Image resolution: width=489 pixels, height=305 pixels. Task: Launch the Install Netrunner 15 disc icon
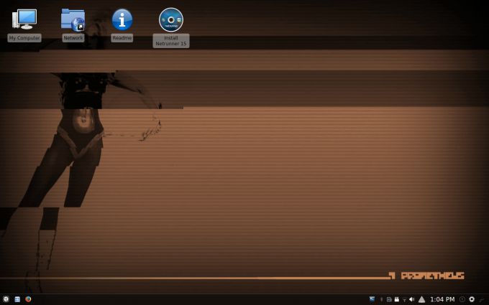point(171,19)
